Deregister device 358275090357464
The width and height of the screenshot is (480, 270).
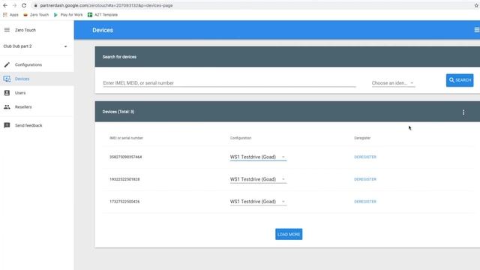(365, 157)
